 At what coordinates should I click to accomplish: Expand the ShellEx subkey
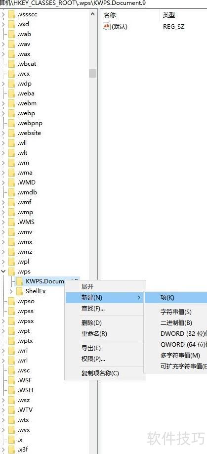pyautogui.click(x=11, y=291)
